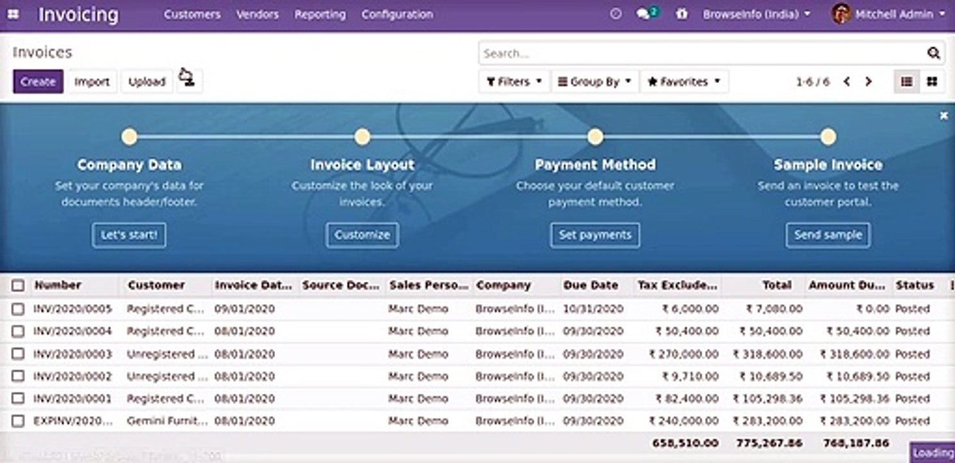Open the Configuration menu
The width and height of the screenshot is (955, 463).
[x=397, y=14]
